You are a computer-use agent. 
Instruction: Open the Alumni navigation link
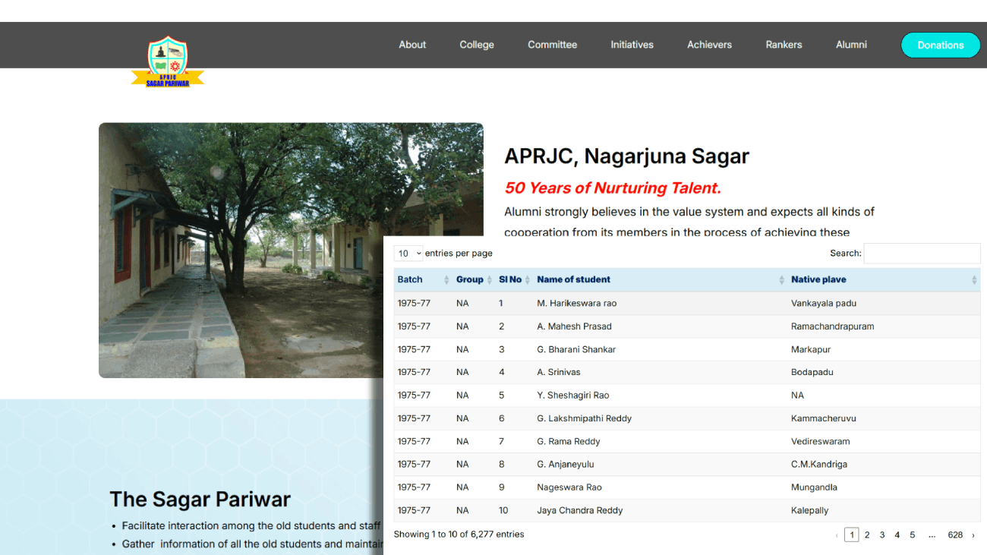click(851, 45)
